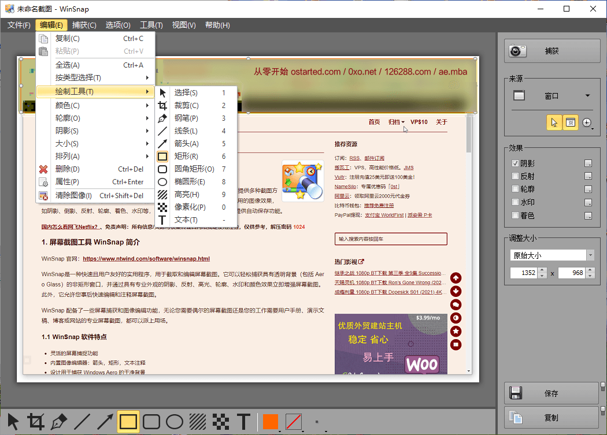Increase width with the up stepper arrow
Viewport: 607px width, 435px height.
[x=542, y=270]
